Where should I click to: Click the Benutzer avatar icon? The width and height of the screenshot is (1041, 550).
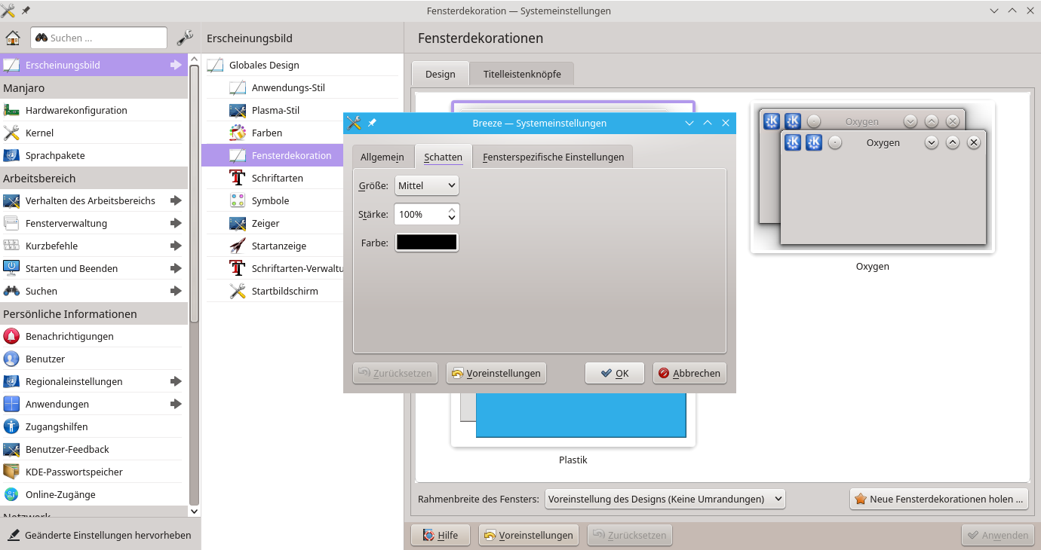pyautogui.click(x=11, y=359)
